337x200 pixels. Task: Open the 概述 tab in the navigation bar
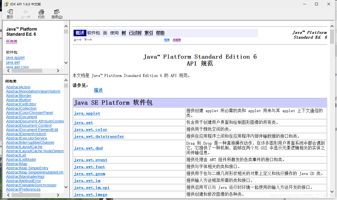(80, 33)
